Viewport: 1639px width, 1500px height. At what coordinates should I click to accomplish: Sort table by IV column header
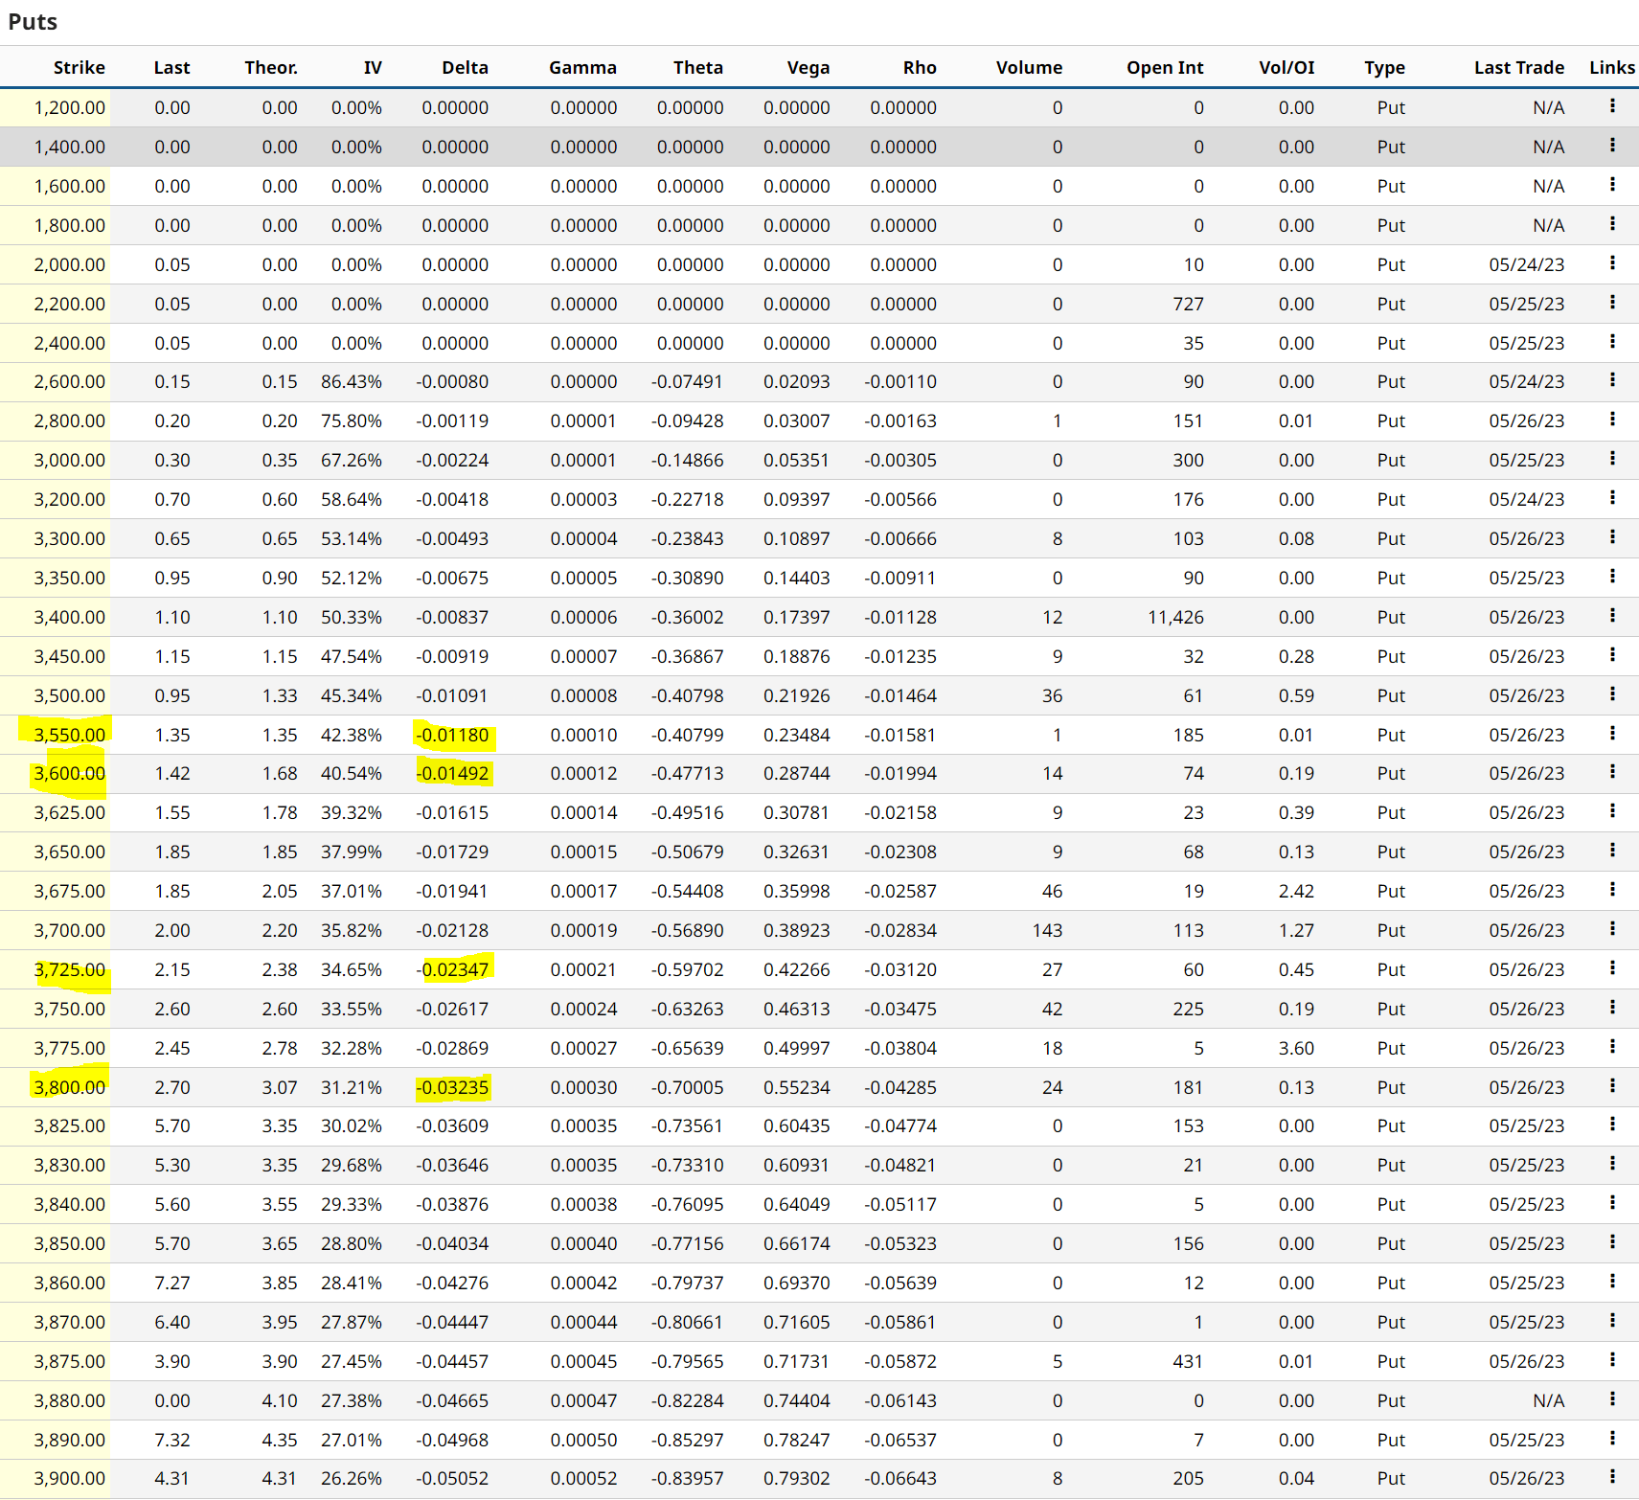pyautogui.click(x=373, y=67)
